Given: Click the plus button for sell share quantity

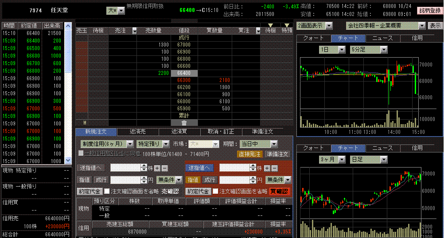Looking at the screenshot, I should click(157, 168).
